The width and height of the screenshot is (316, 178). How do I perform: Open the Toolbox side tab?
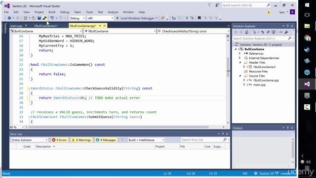(5, 28)
